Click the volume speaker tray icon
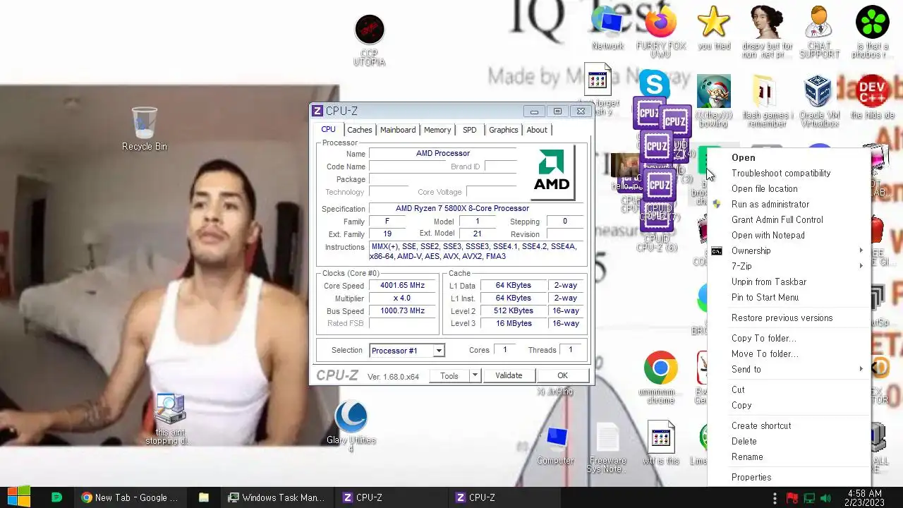Viewport: 903px width, 508px height. [826, 497]
